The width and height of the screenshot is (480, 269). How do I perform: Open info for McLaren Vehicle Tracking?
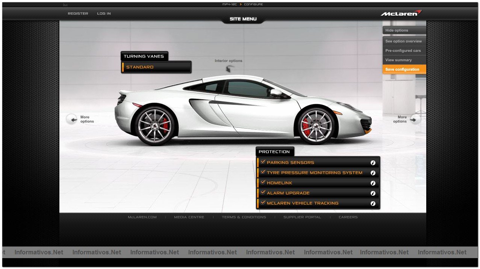coord(373,203)
